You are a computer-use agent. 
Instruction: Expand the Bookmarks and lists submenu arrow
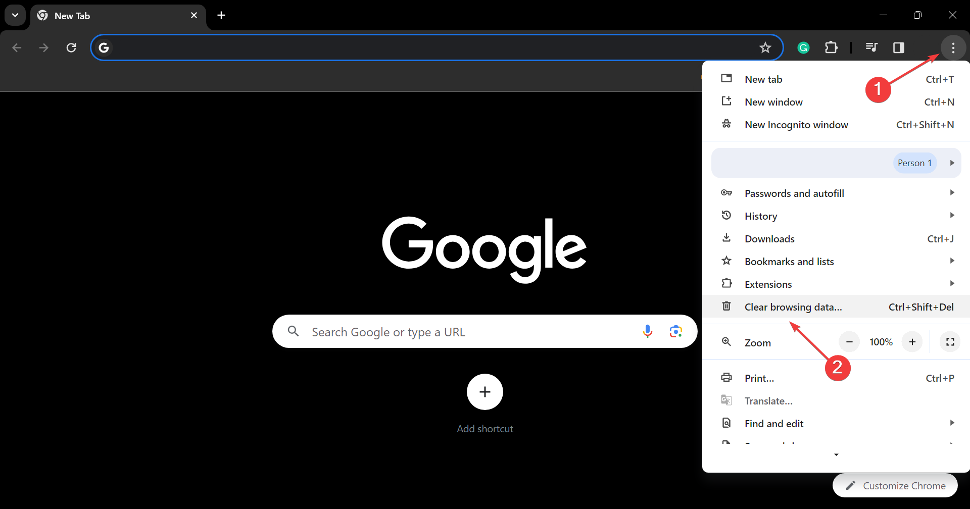click(x=952, y=261)
